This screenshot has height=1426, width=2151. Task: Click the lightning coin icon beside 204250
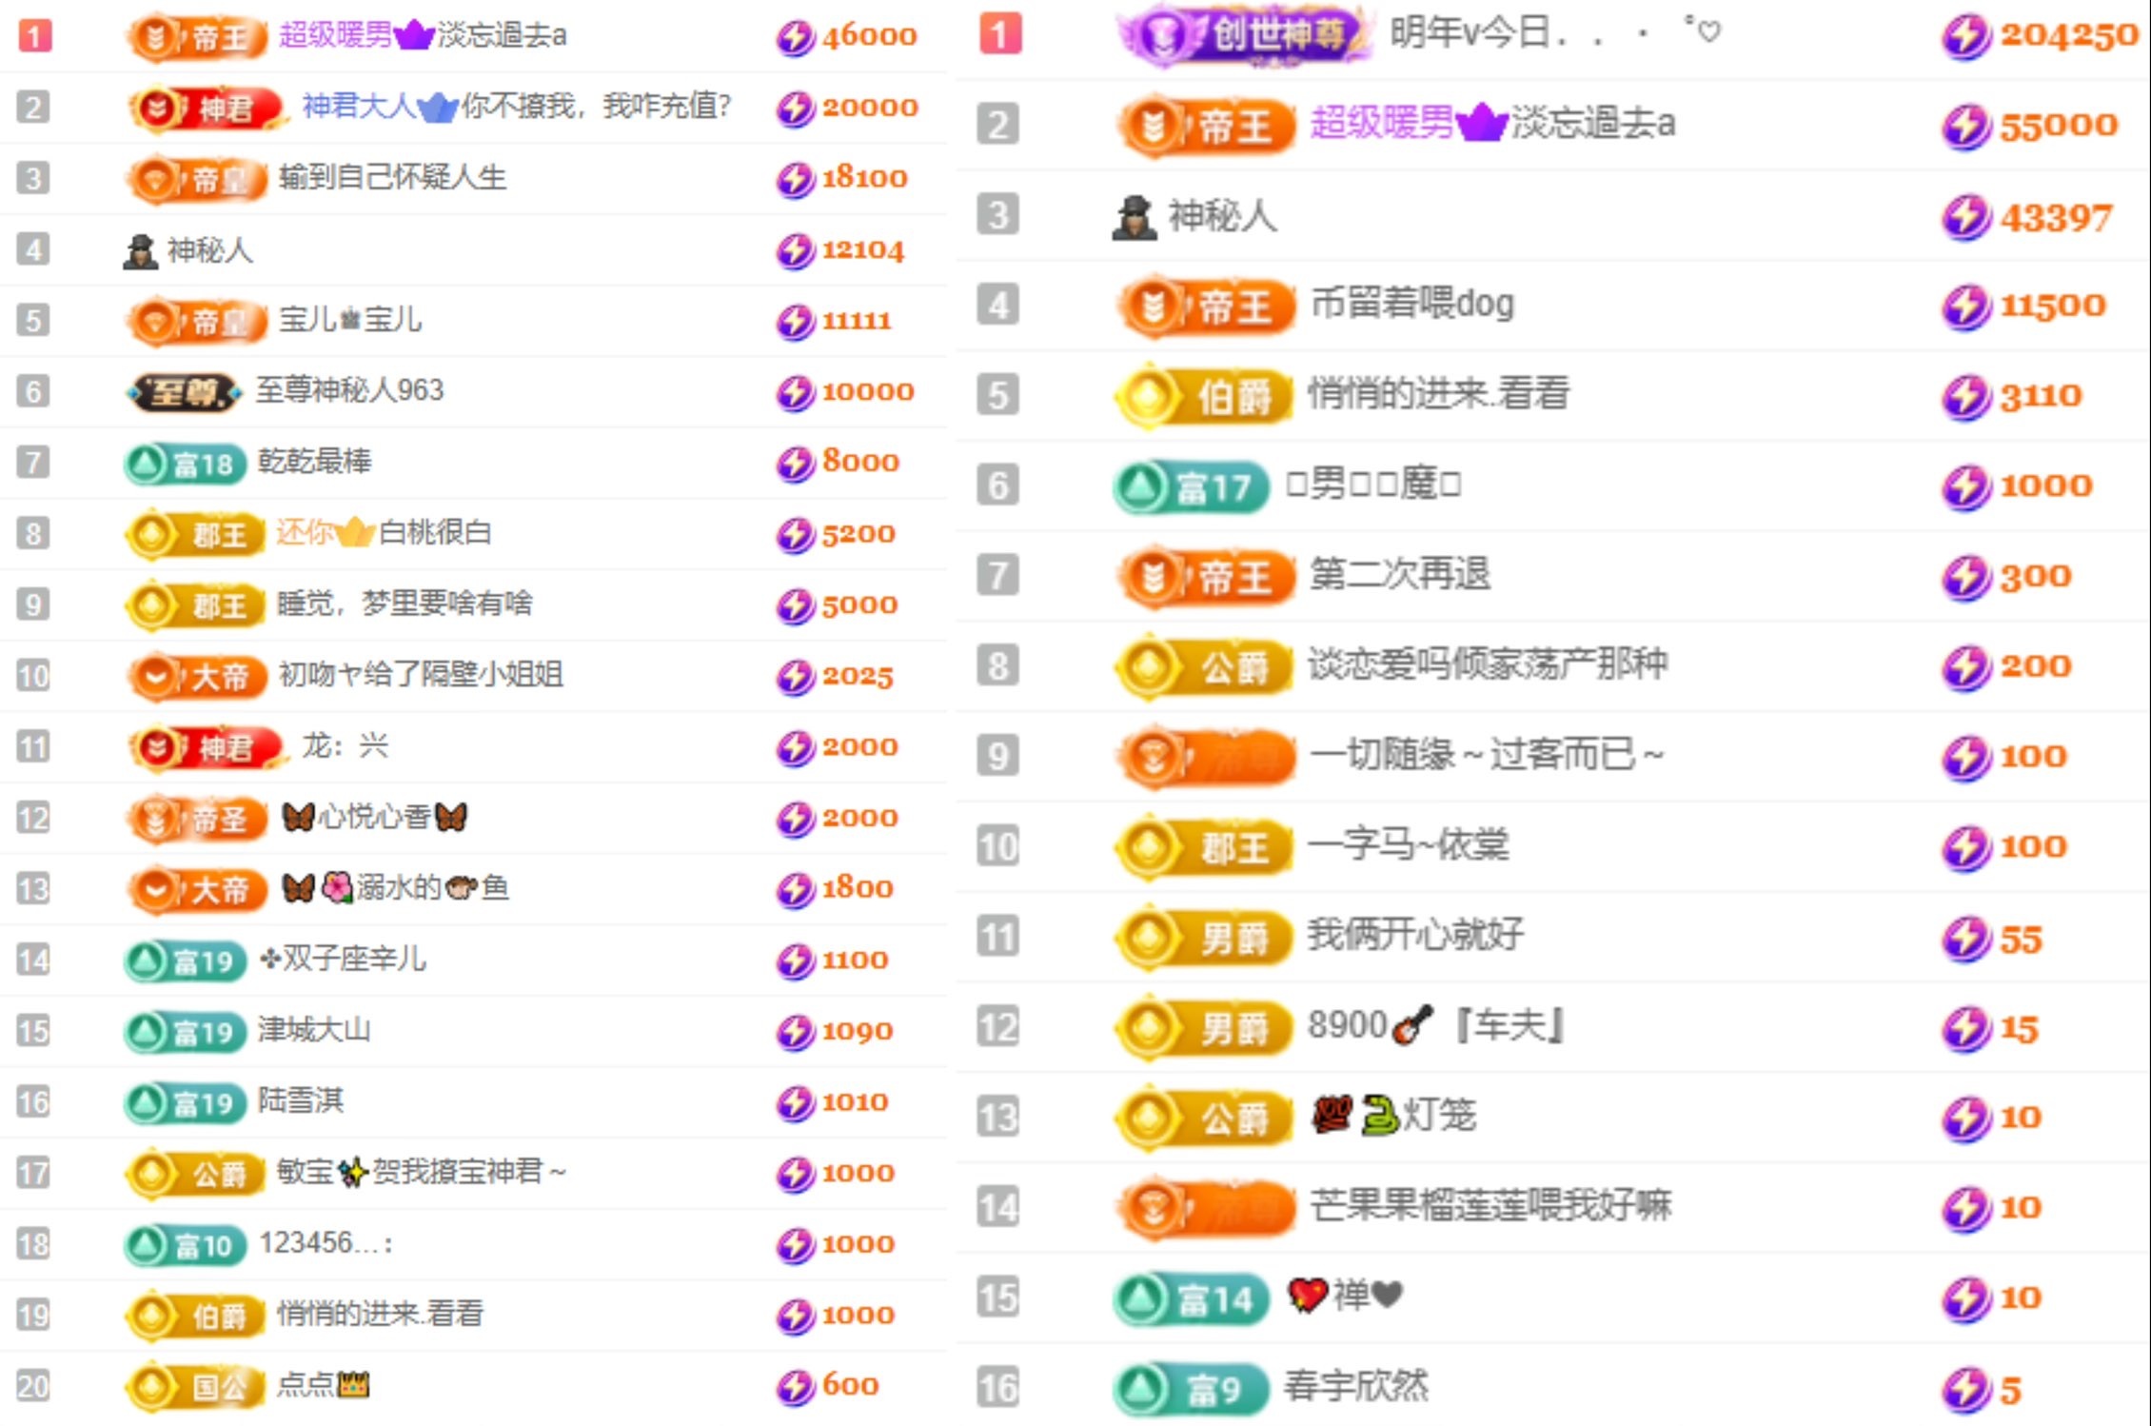pos(1966,36)
